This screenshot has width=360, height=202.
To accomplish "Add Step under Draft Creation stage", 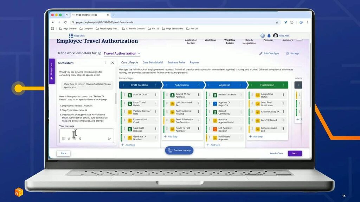I will [x=128, y=145].
